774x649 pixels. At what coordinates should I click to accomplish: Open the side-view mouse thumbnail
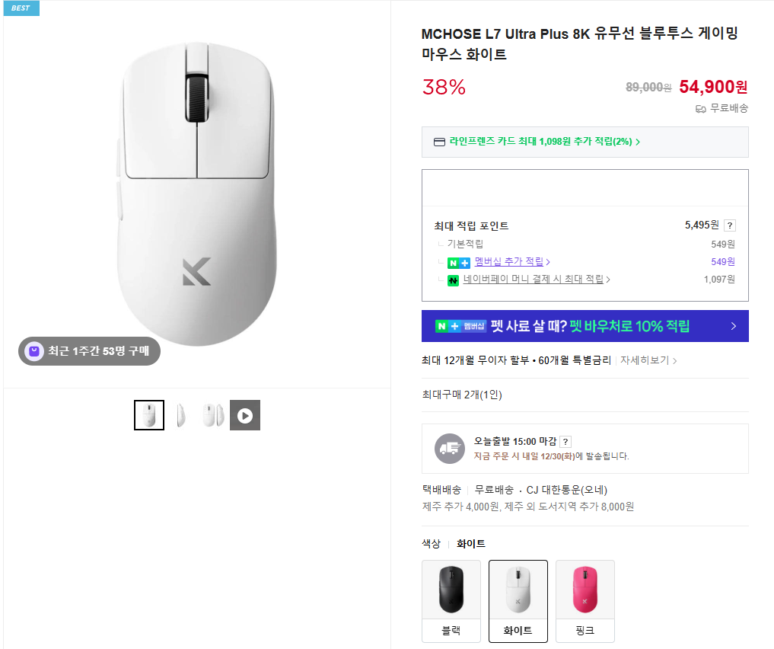click(181, 415)
